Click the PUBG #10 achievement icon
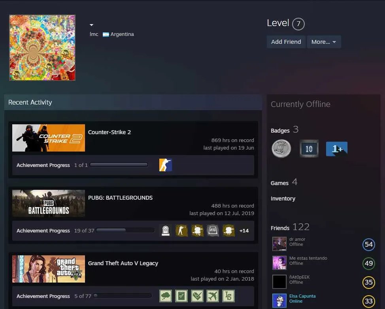The height and width of the screenshot is (309, 385). point(213,230)
